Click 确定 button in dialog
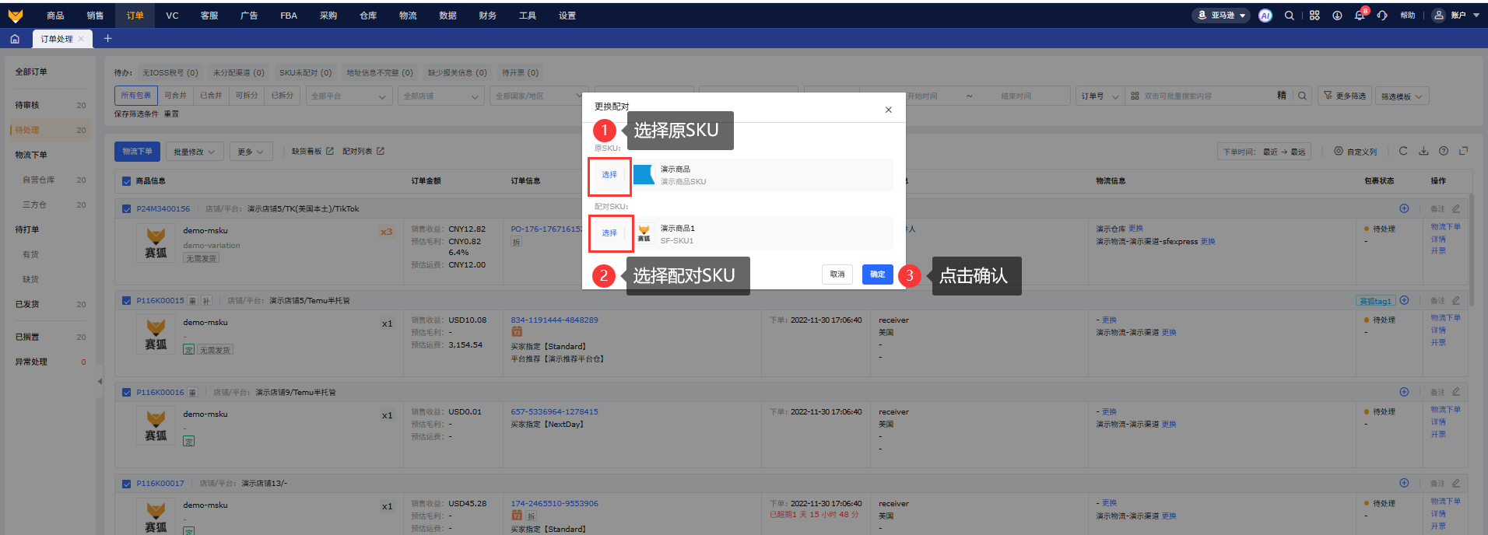Image resolution: width=1488 pixels, height=535 pixels. pyautogui.click(x=877, y=274)
